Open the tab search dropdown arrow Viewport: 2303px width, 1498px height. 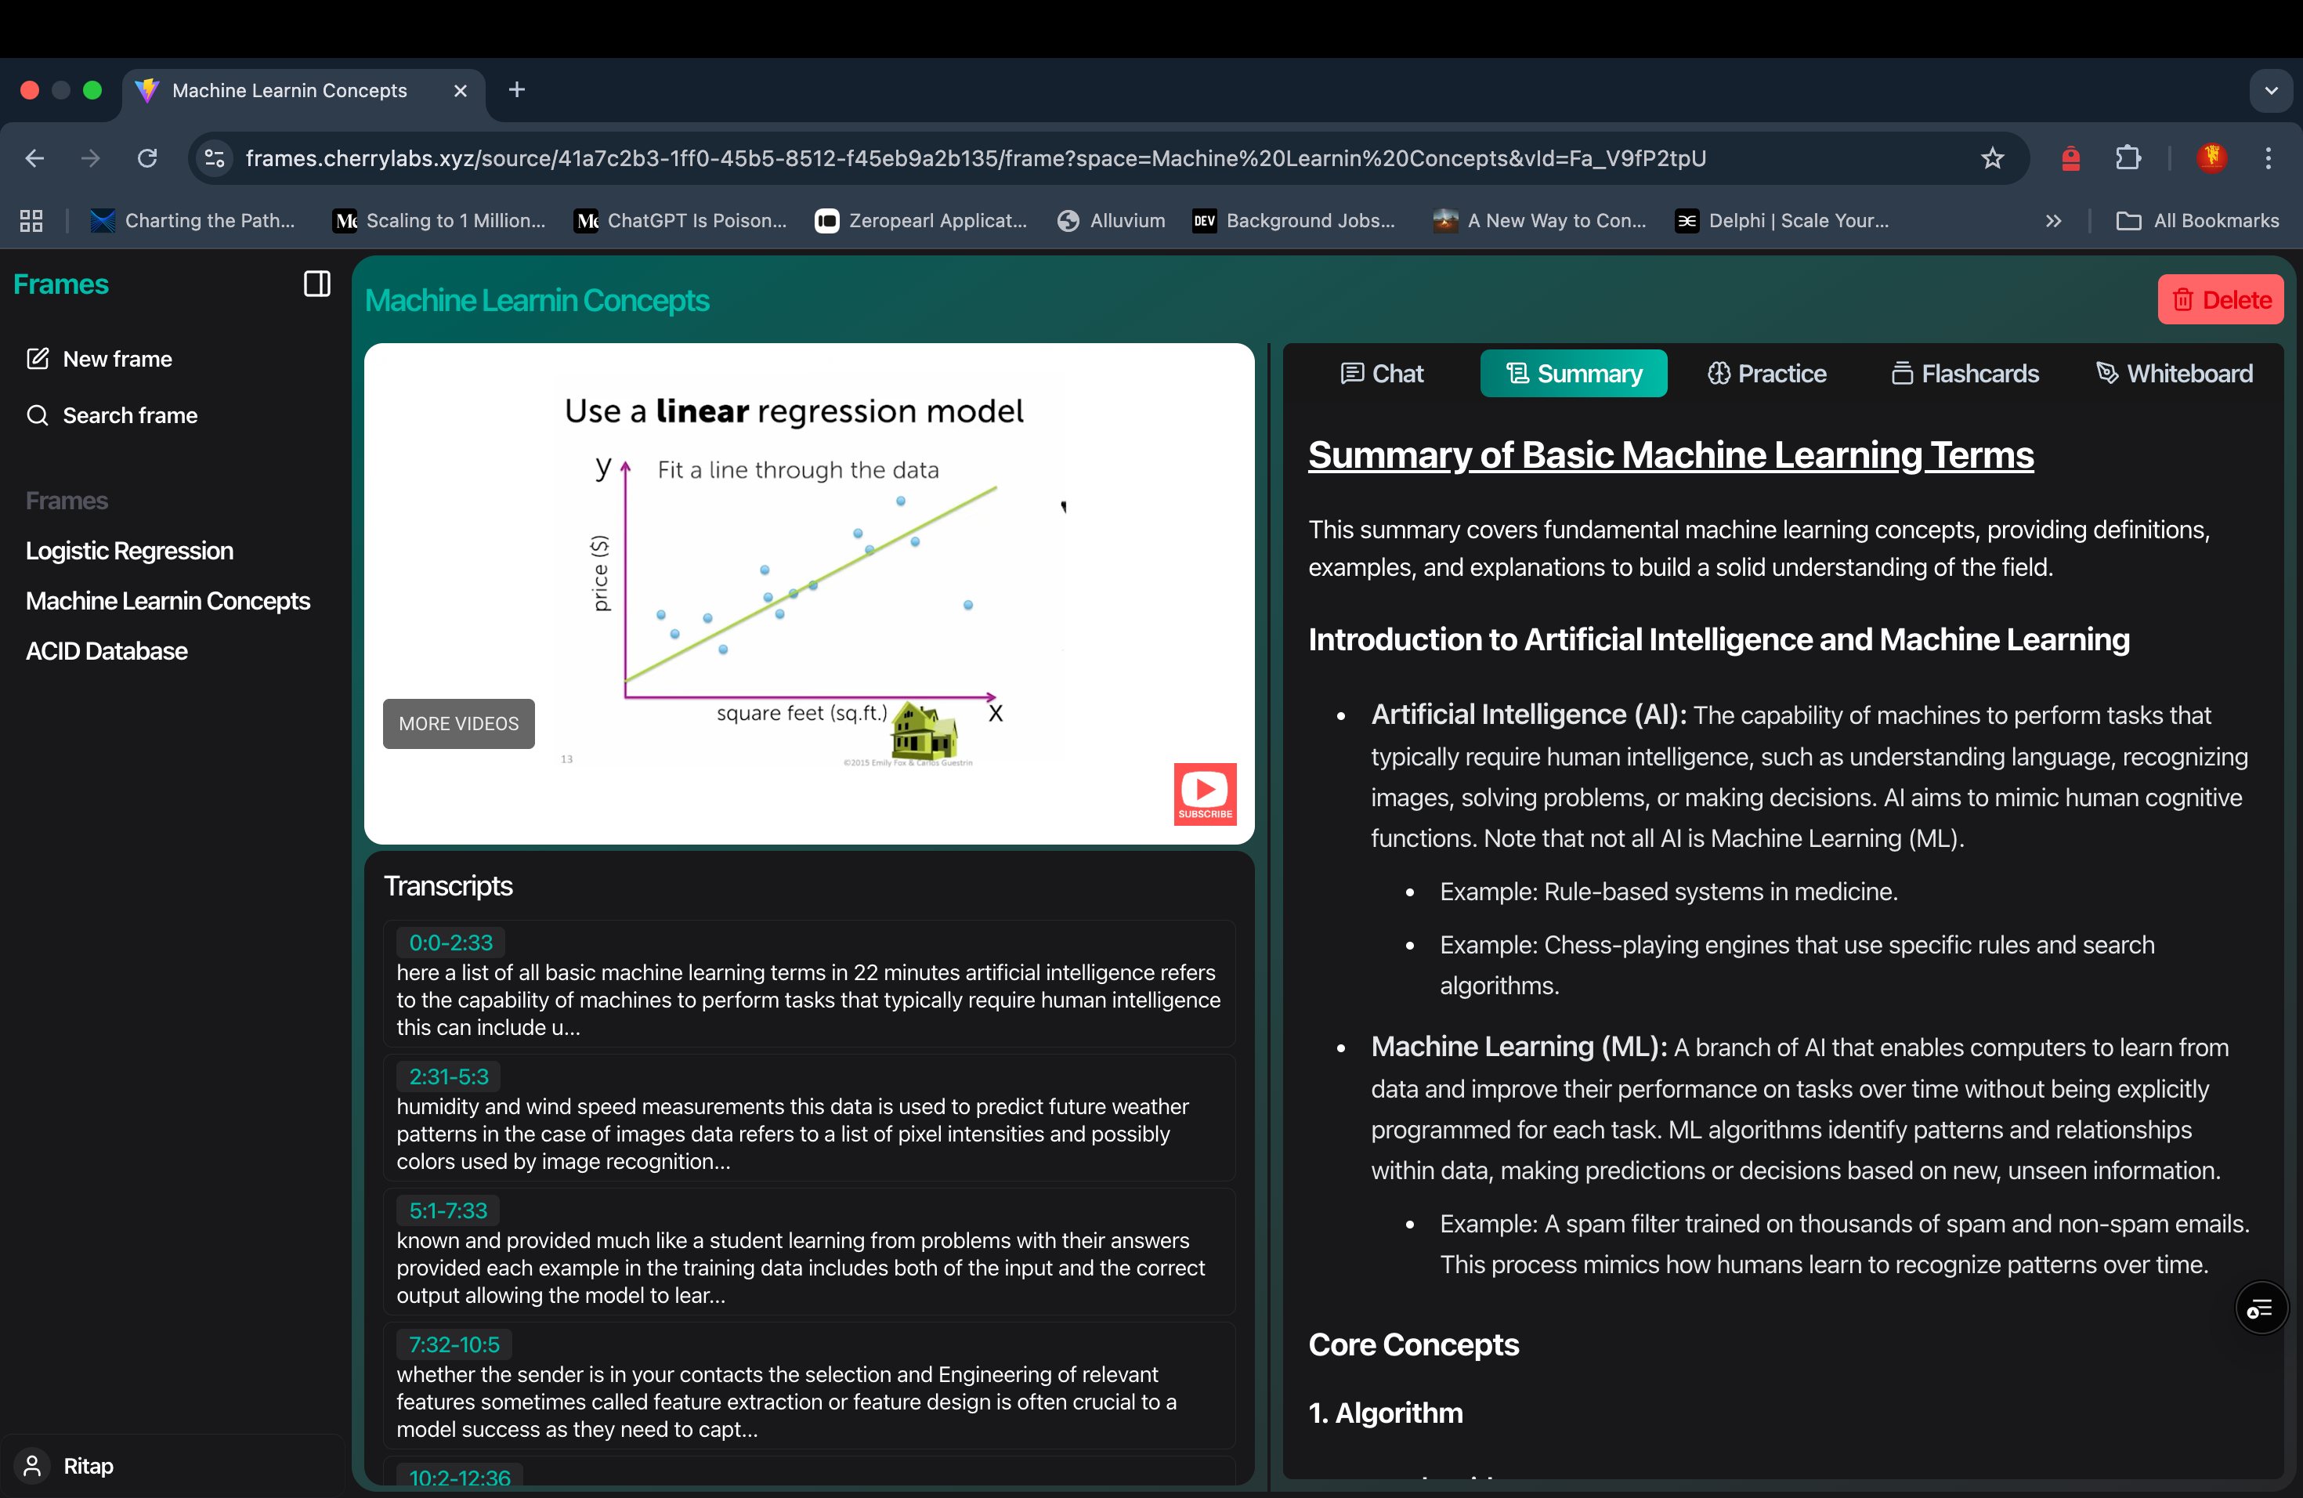click(2270, 90)
